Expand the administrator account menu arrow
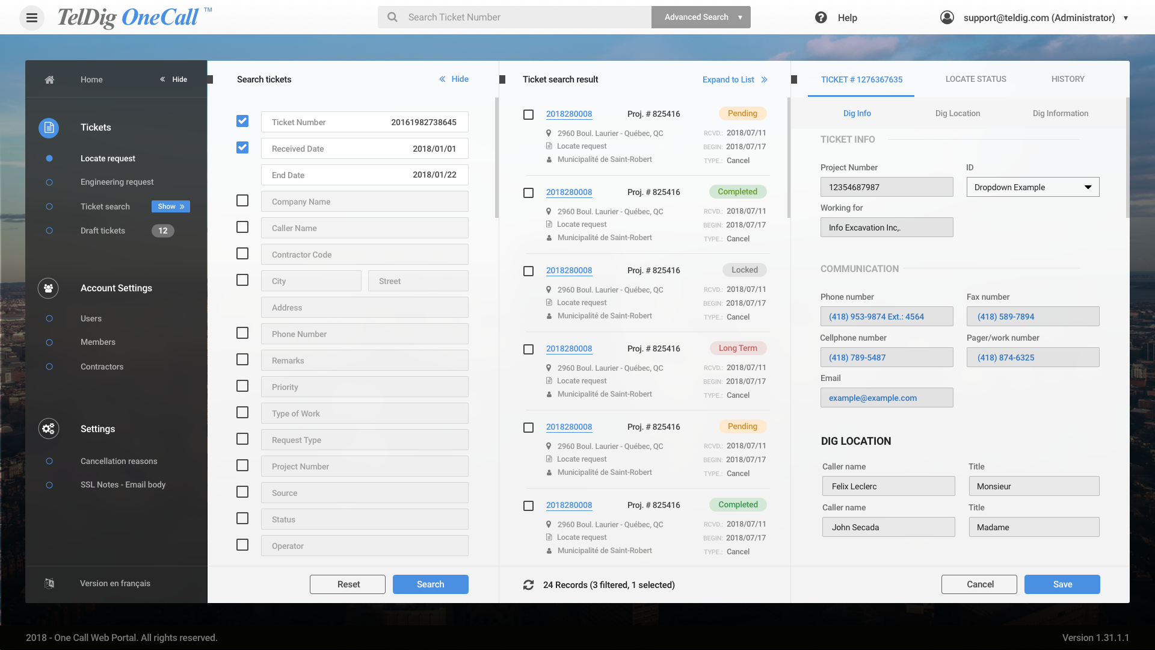 click(1126, 18)
